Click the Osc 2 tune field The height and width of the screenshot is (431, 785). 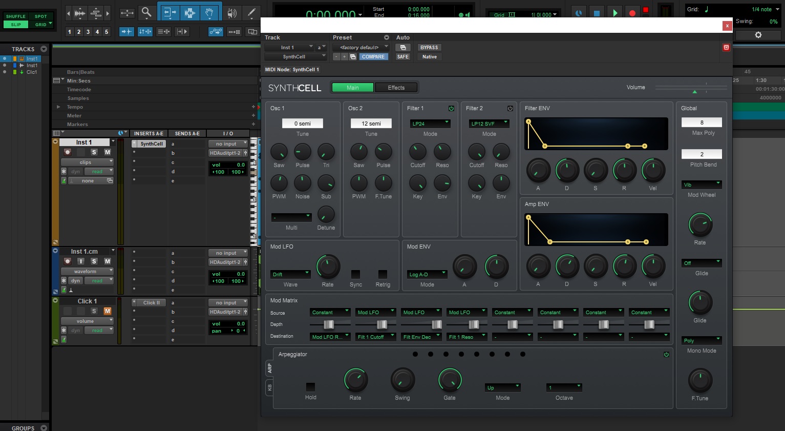[x=371, y=124]
